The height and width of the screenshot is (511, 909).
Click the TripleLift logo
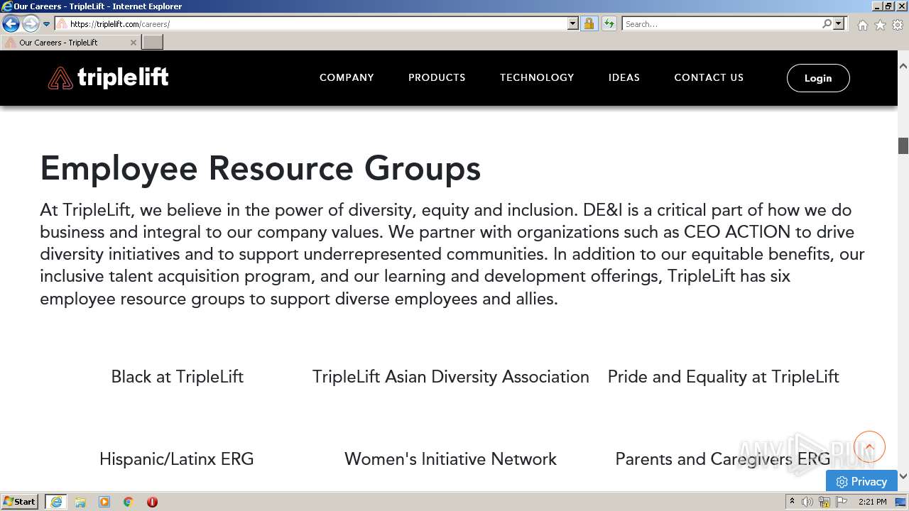108,77
